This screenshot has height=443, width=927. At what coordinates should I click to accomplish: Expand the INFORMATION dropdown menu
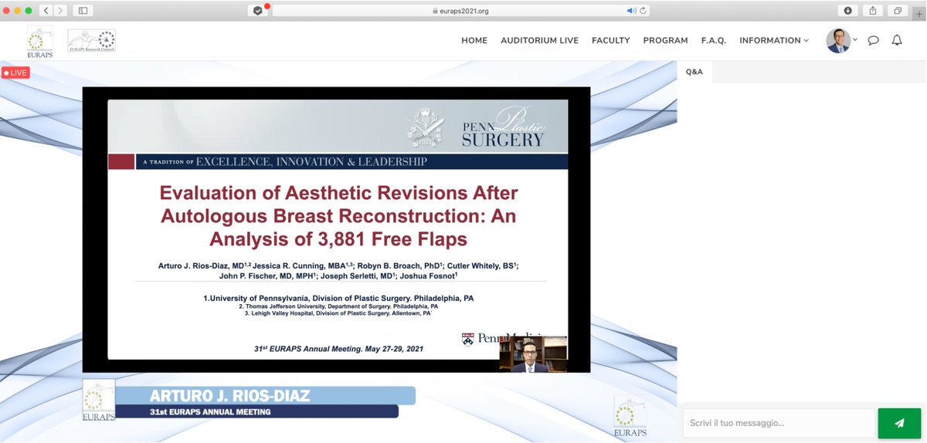[x=774, y=41]
